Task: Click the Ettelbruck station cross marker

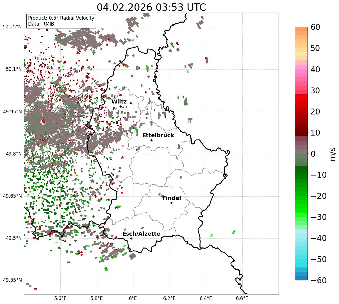Action: pos(151,140)
